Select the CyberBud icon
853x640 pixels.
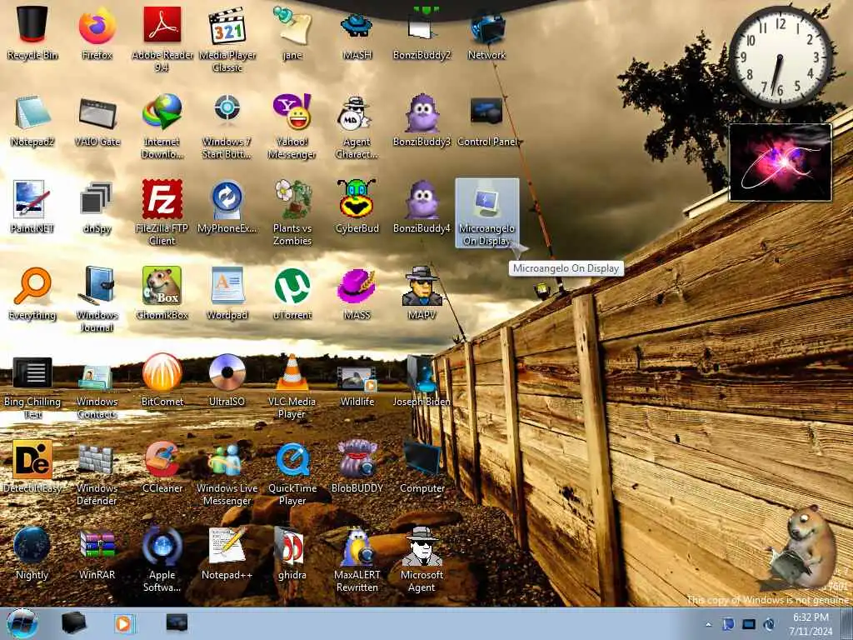(357, 207)
